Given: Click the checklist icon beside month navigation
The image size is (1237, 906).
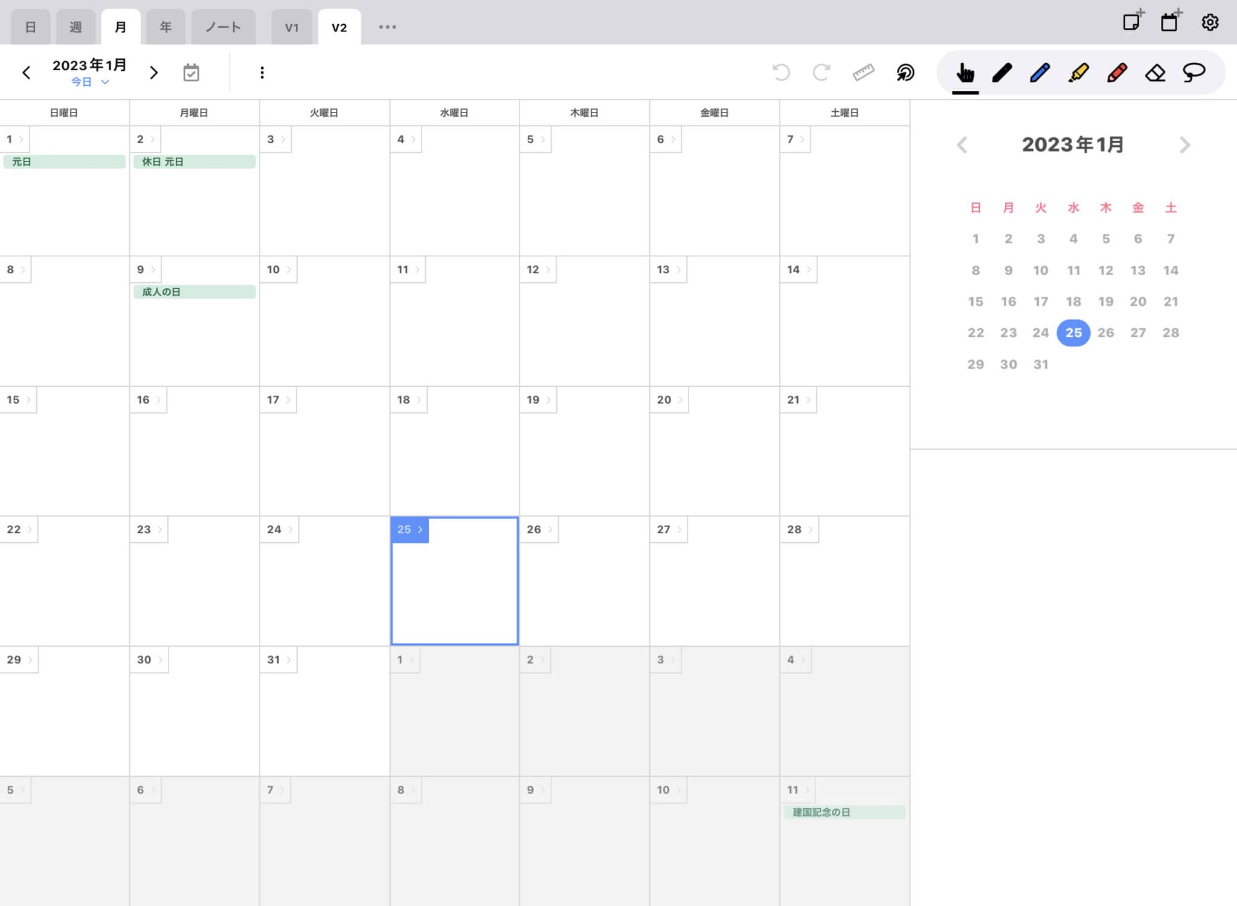Looking at the screenshot, I should pos(191,73).
